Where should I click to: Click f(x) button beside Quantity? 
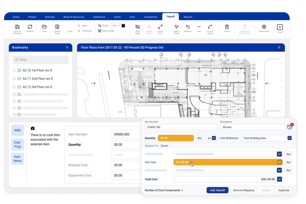pyautogui.click(x=199, y=138)
